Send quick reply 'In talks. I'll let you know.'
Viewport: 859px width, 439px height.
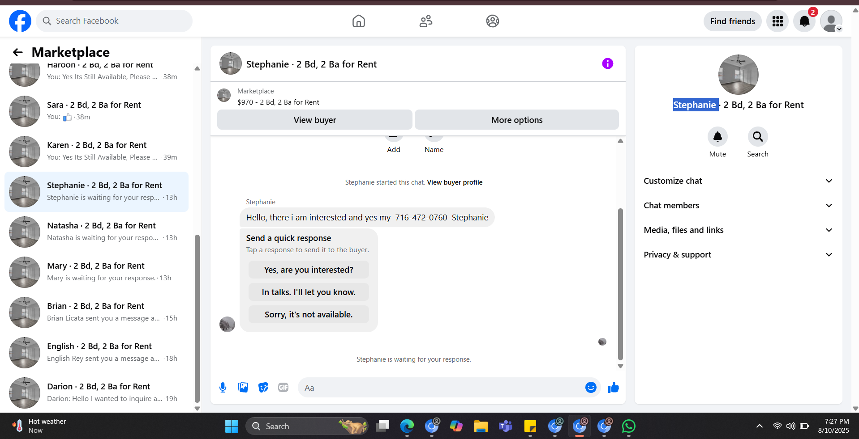(309, 292)
